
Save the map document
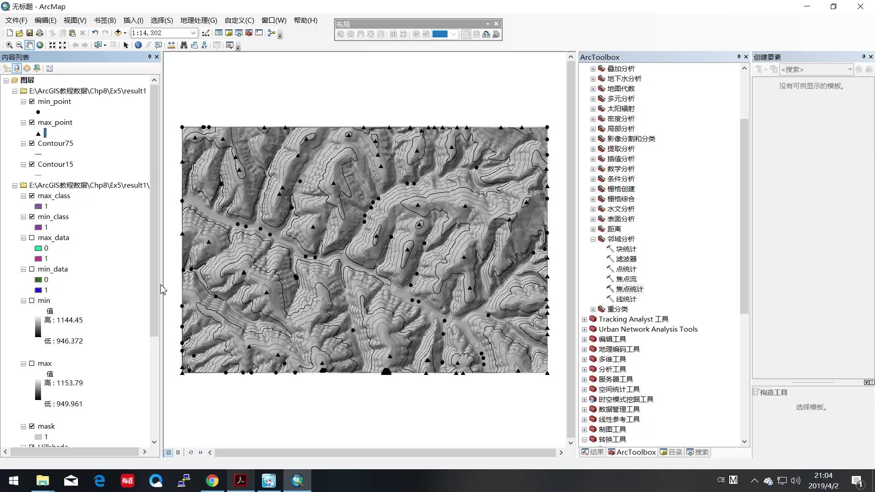click(29, 33)
